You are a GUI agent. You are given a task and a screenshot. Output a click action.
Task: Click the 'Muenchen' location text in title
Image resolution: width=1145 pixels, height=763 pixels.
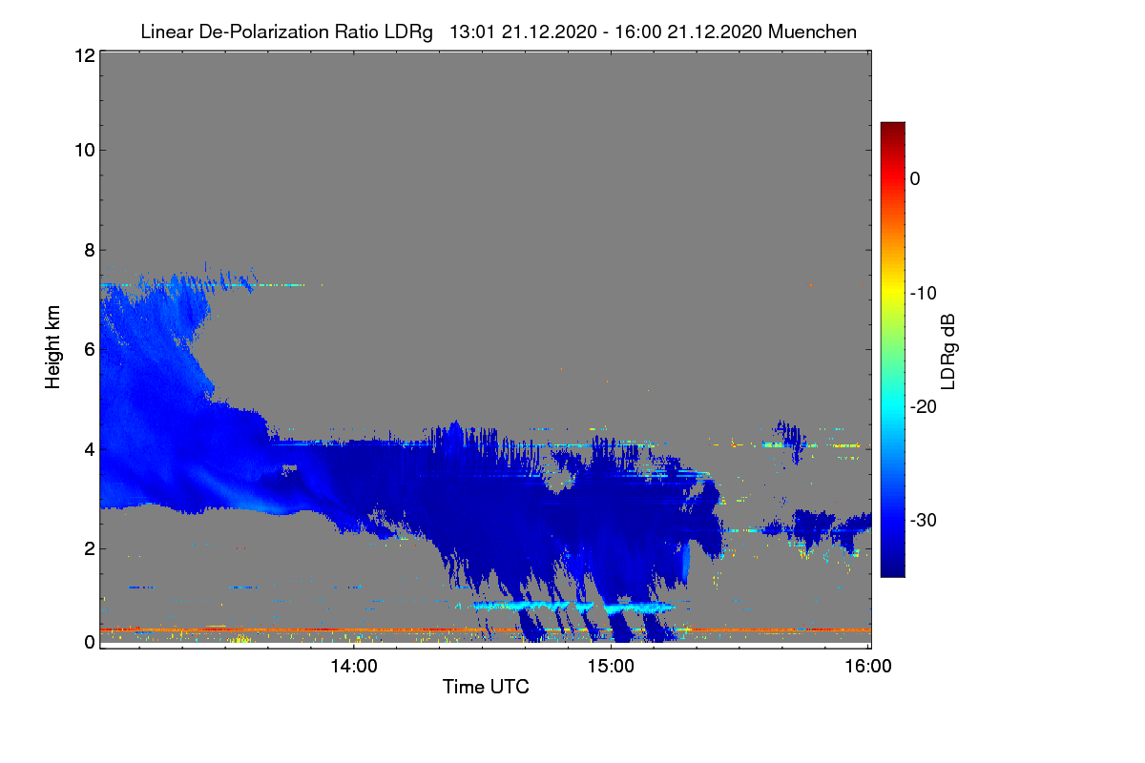tap(811, 31)
